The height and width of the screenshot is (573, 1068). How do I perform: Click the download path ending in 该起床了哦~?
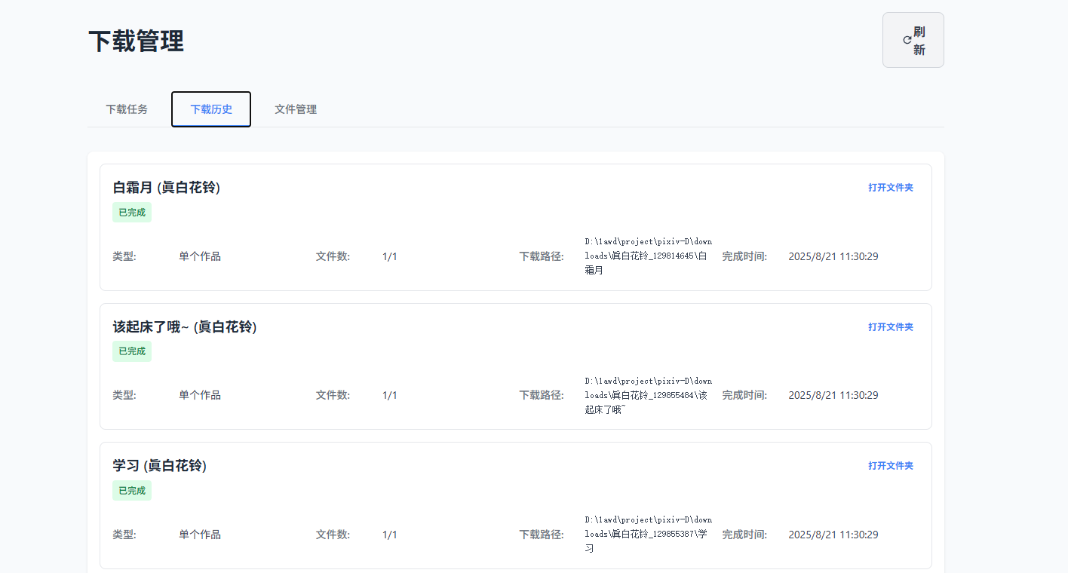(x=648, y=395)
